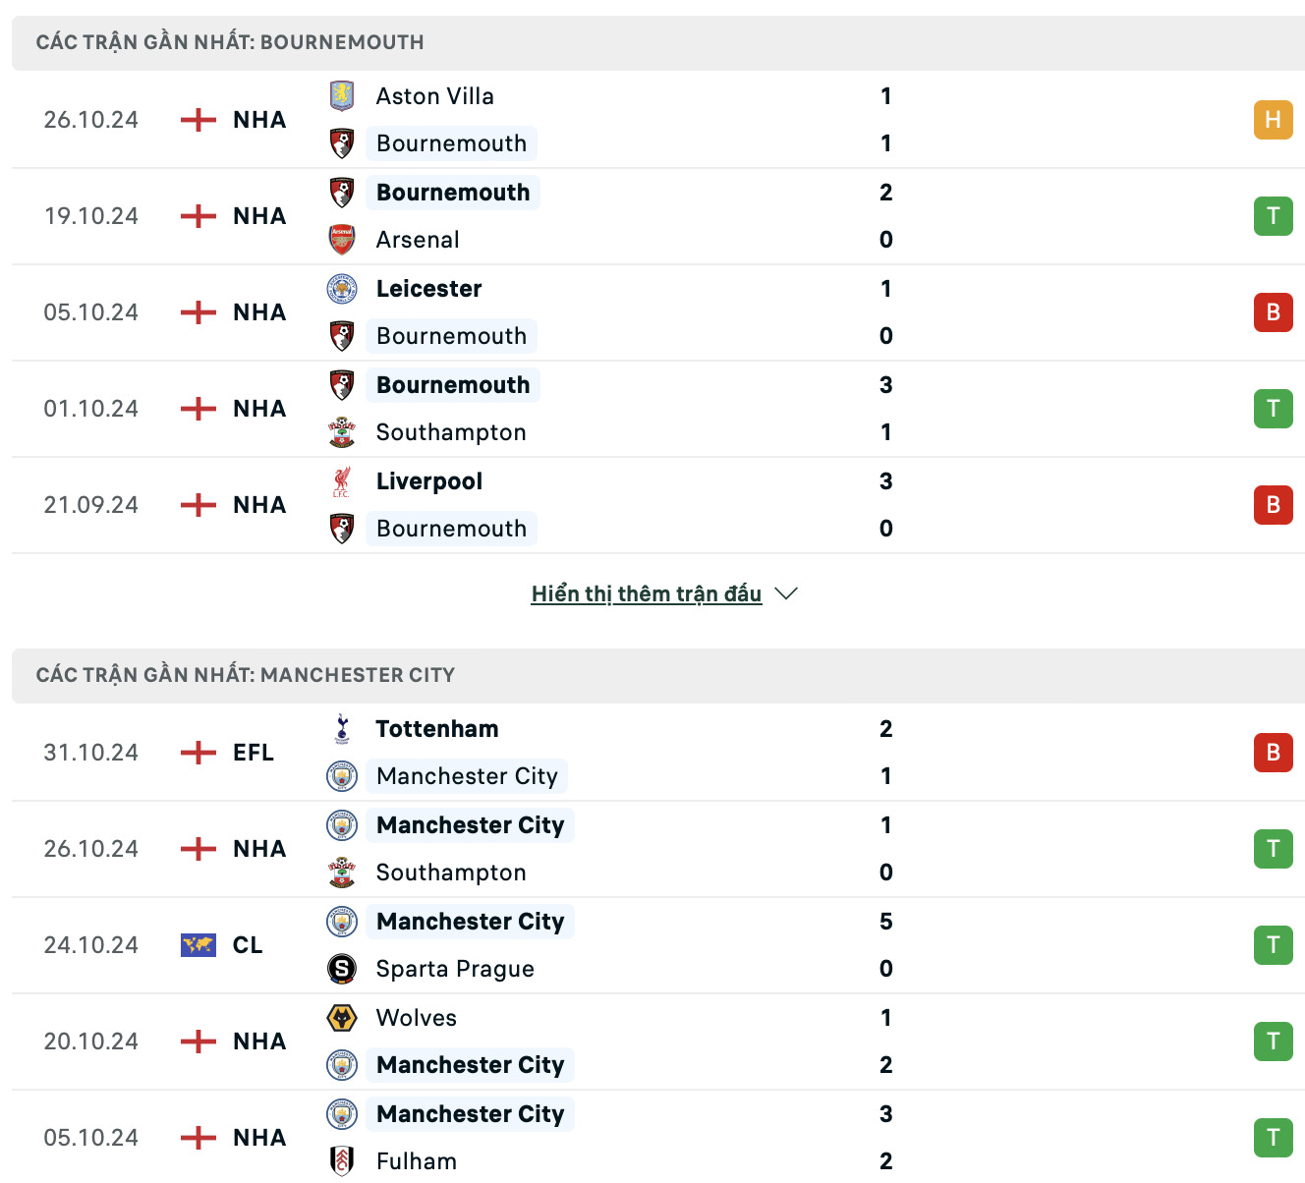Viewport: 1305px width, 1183px height.
Task: Click the Liverpool club crest
Action: click(x=342, y=481)
